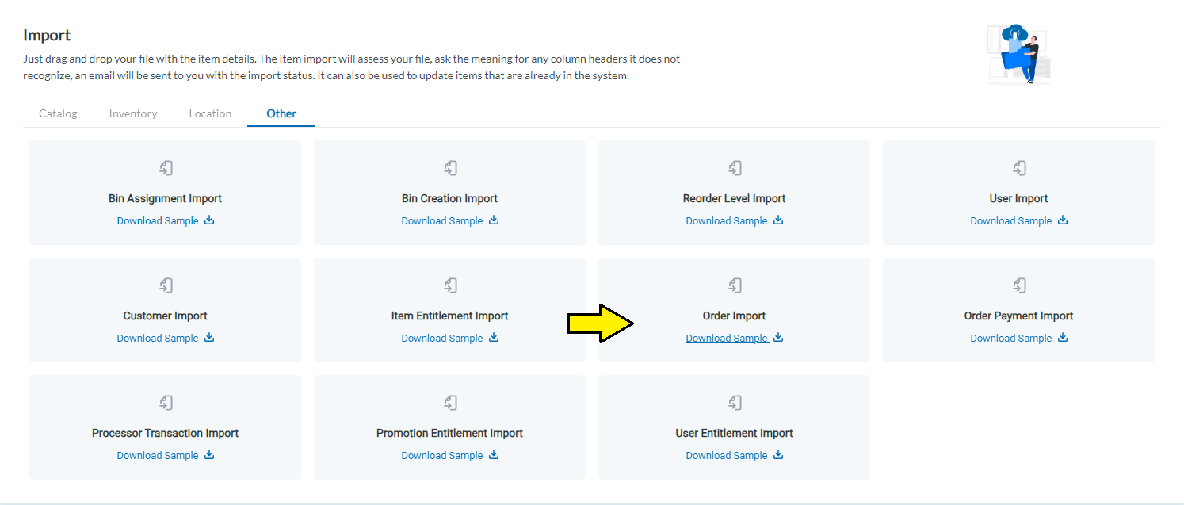1184x505 pixels.
Task: Click the Other tab
Action: [x=281, y=113]
